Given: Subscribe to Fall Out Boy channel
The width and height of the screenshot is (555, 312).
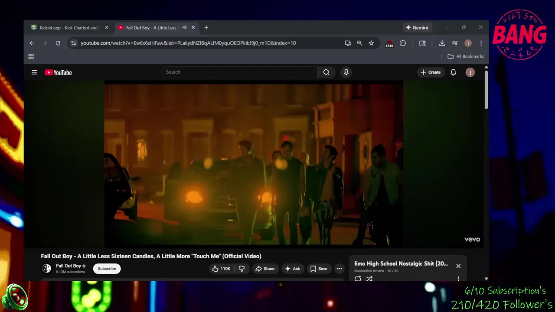Looking at the screenshot, I should click(x=107, y=269).
